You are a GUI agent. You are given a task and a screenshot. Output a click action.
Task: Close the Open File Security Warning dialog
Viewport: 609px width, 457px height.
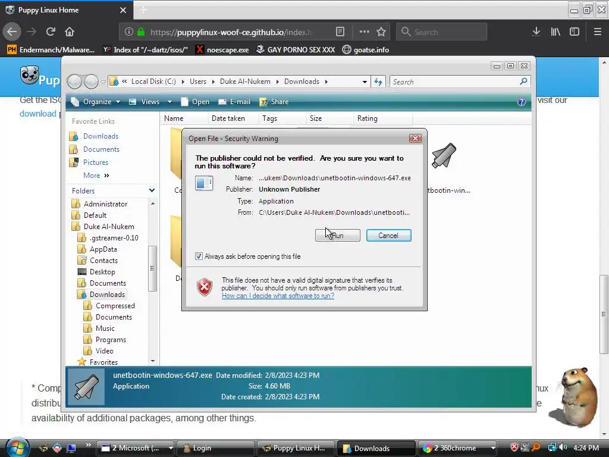pos(415,138)
